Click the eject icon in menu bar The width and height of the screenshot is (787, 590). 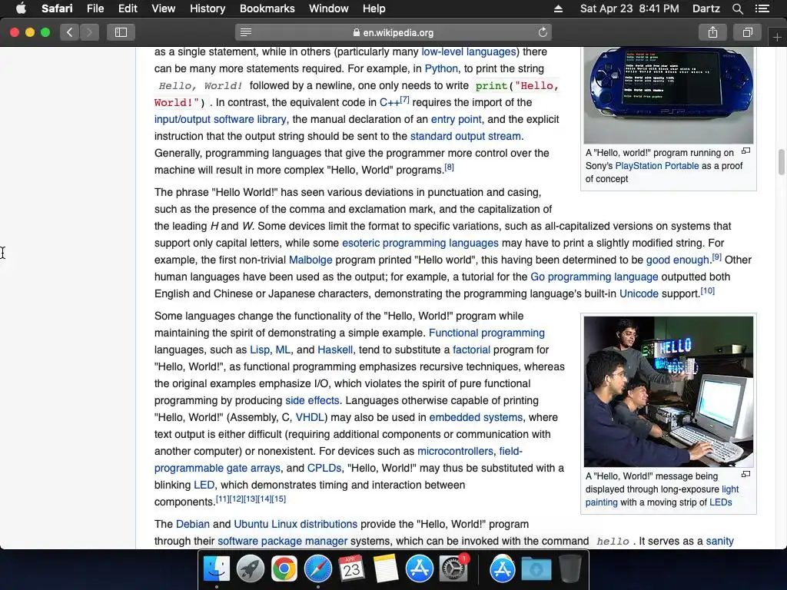[x=558, y=8]
